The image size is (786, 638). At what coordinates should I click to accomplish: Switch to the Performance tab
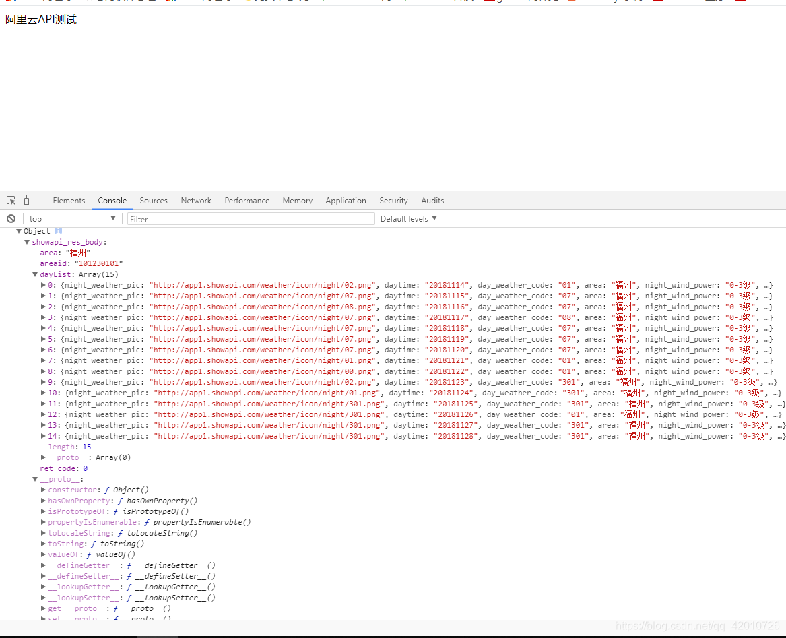pos(247,201)
